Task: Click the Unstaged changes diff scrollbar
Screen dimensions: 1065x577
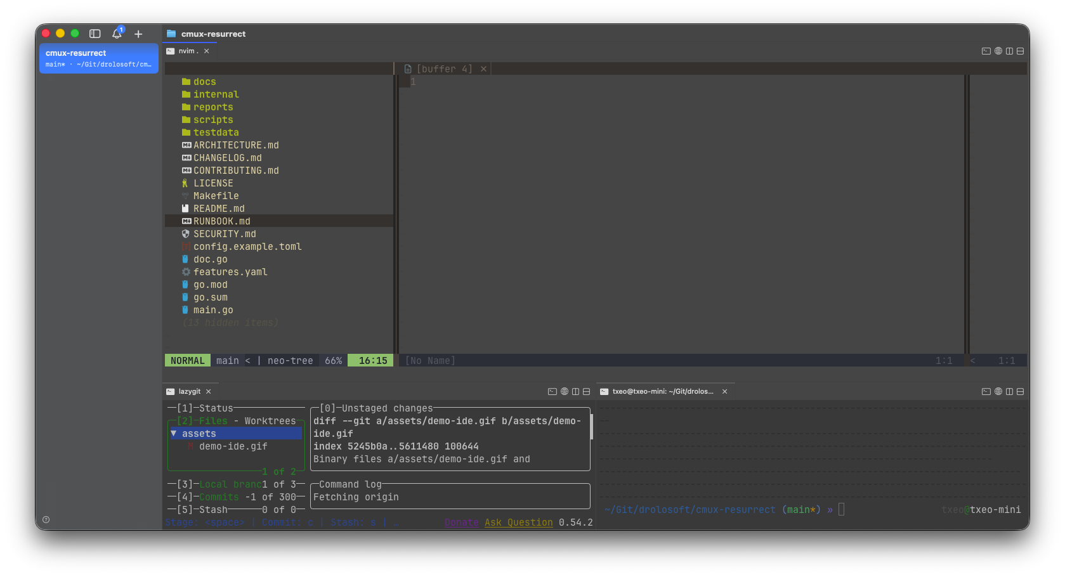Action: coord(592,427)
